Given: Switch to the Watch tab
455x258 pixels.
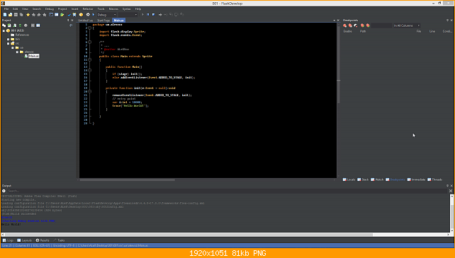Looking at the screenshot, I should click(x=377, y=180).
